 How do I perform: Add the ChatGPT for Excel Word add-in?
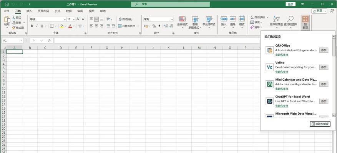(x=324, y=101)
